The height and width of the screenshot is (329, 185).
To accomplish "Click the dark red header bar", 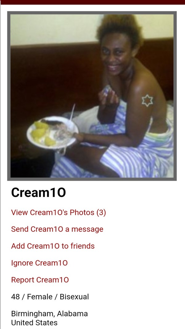I will point(92,2).
